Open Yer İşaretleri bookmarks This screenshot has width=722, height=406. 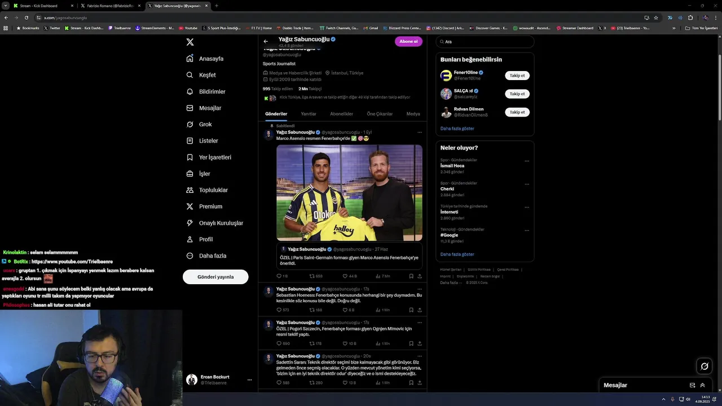coord(209,157)
